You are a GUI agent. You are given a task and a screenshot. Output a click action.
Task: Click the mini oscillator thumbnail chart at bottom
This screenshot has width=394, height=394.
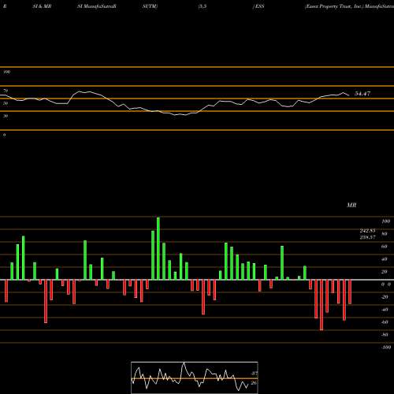pos(195,377)
